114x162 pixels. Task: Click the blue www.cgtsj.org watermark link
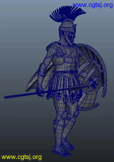pyautogui.click(x=93, y=5)
